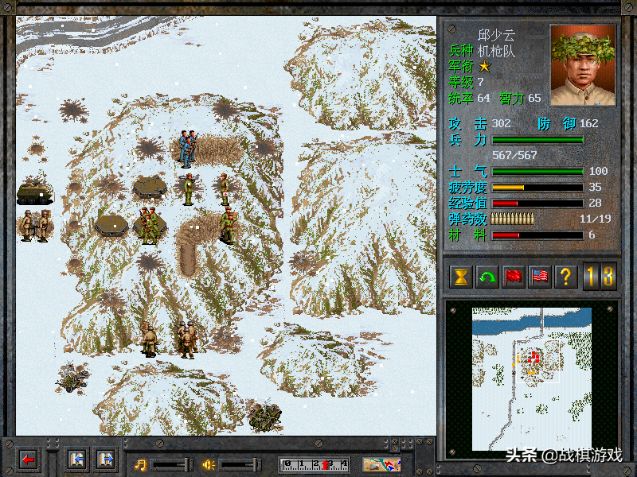Select the American flag army button
The image size is (637, 477).
click(x=540, y=277)
